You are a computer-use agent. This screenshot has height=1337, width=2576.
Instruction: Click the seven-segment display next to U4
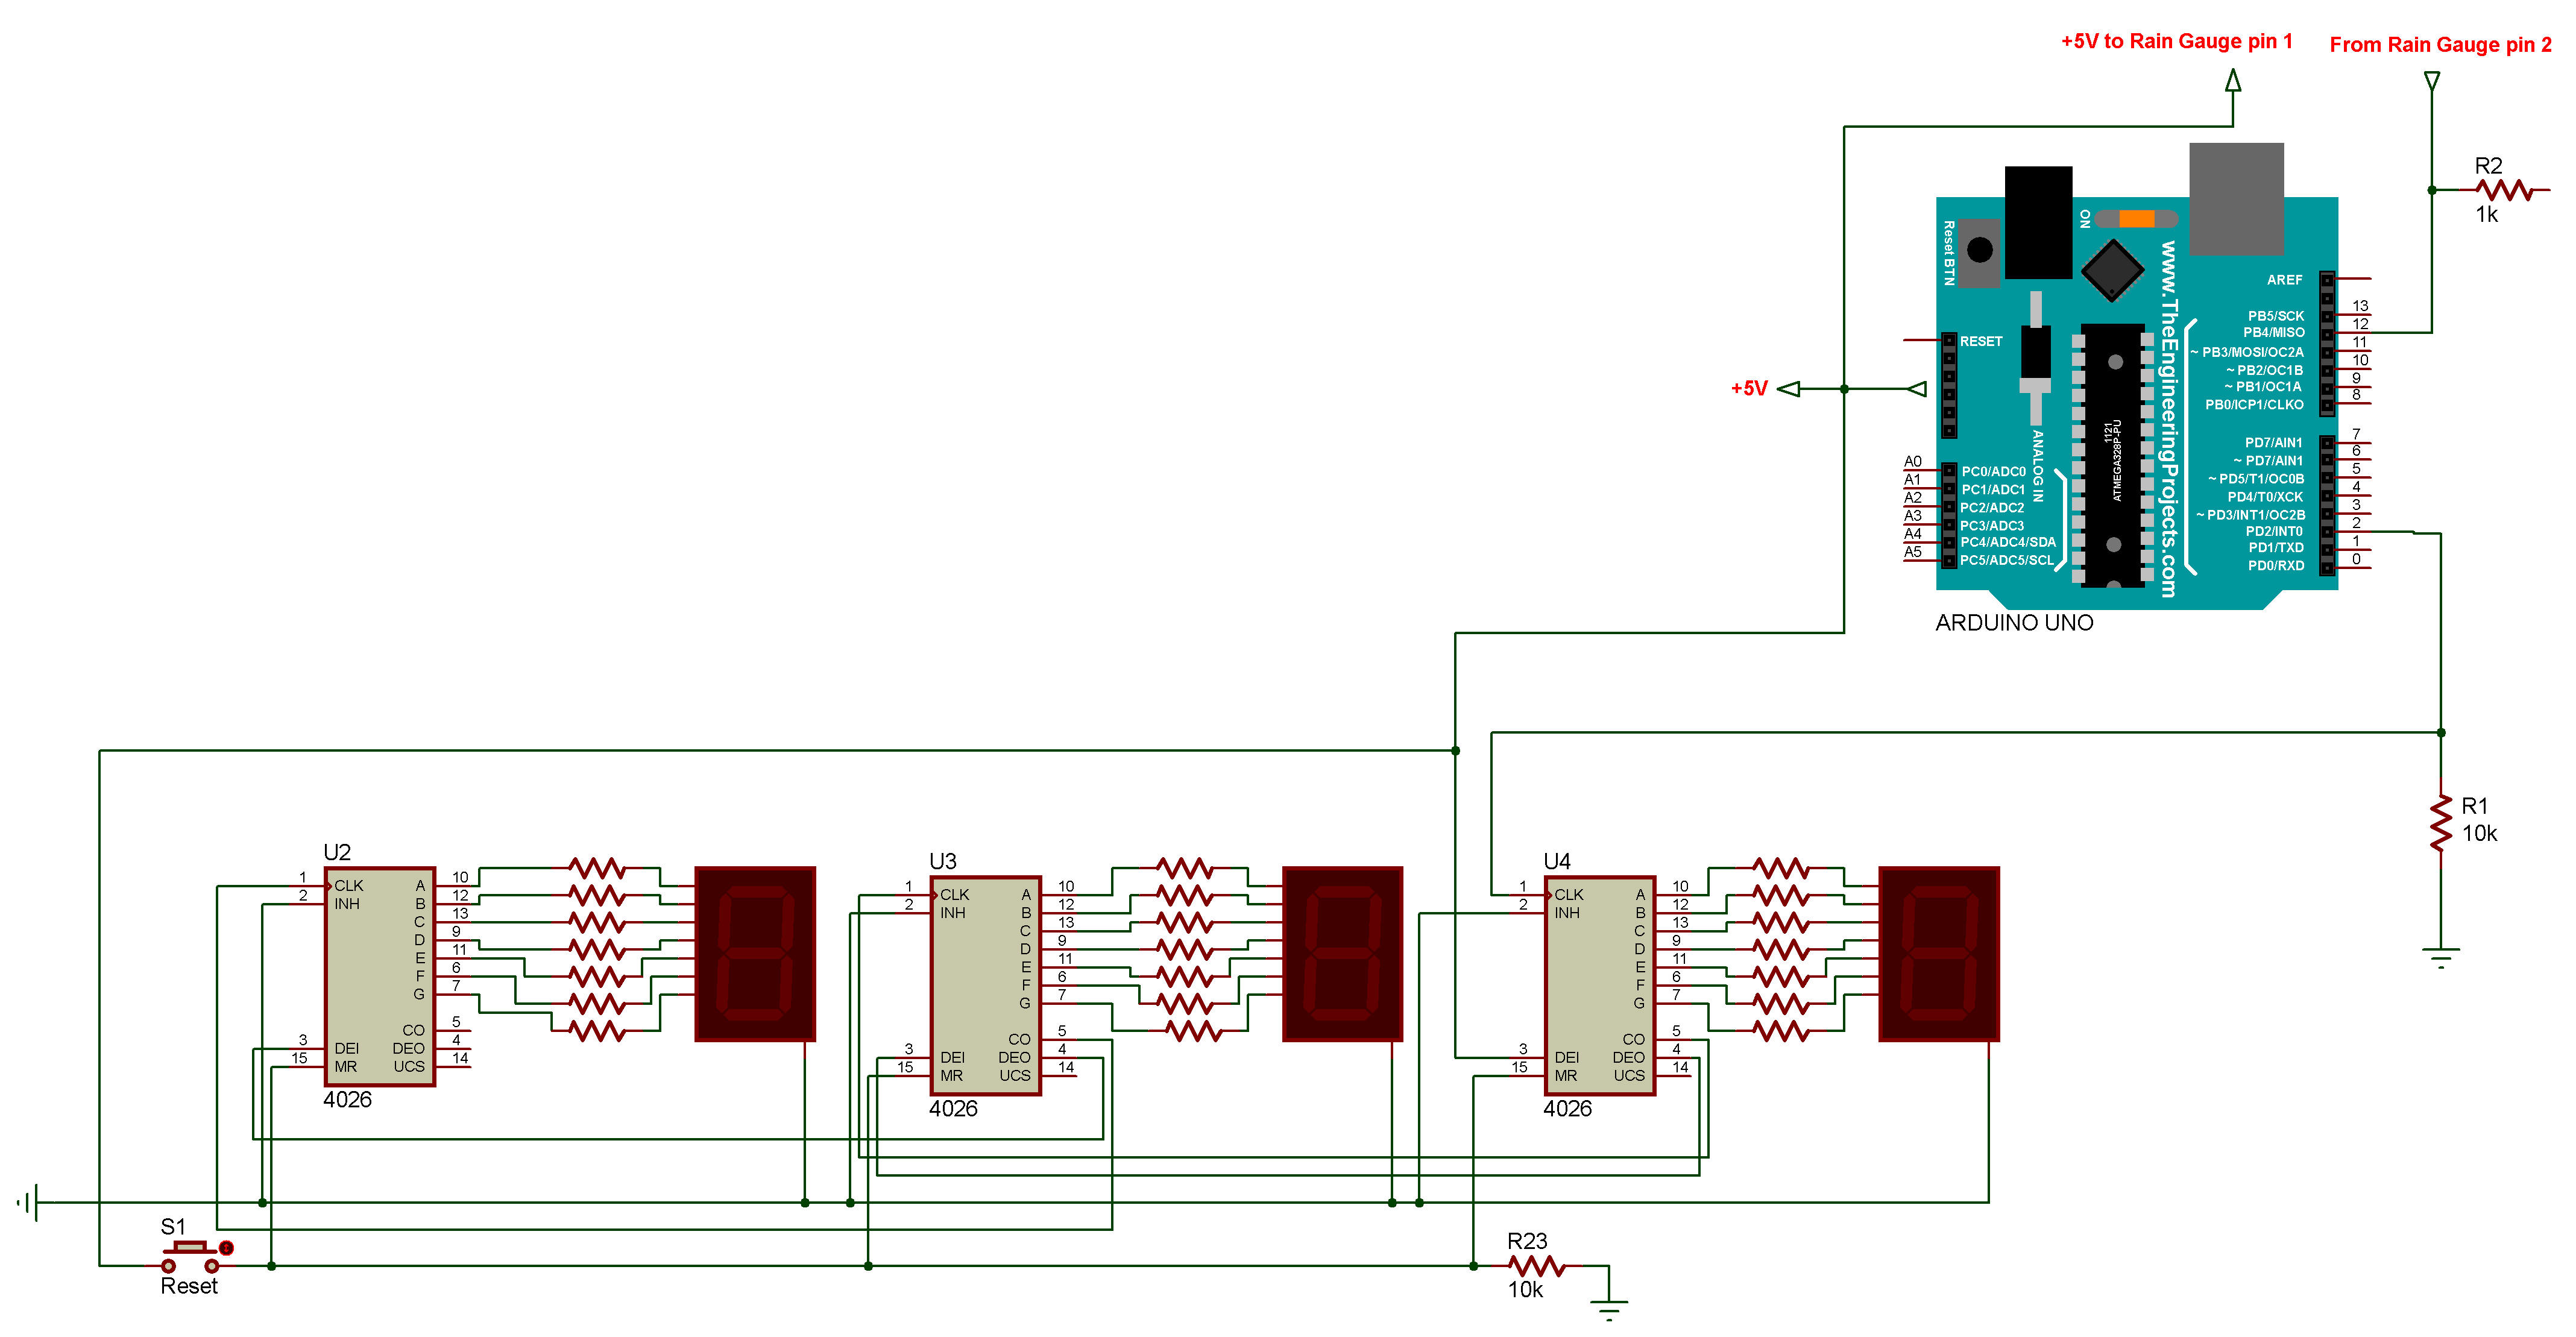(1939, 954)
